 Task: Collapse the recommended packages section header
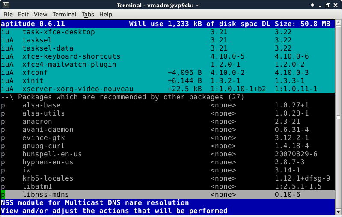point(122,97)
